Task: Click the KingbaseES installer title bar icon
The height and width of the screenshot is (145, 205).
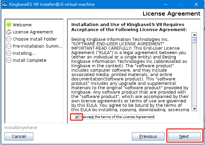Action: pos(5,4)
